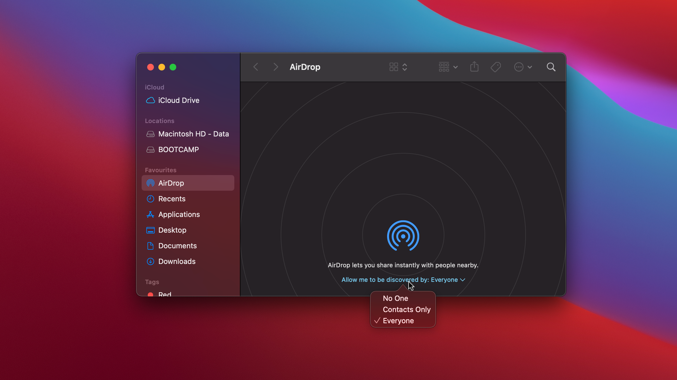Image resolution: width=677 pixels, height=380 pixels.
Task: Click the Downloads arrow icon
Action: click(x=151, y=261)
